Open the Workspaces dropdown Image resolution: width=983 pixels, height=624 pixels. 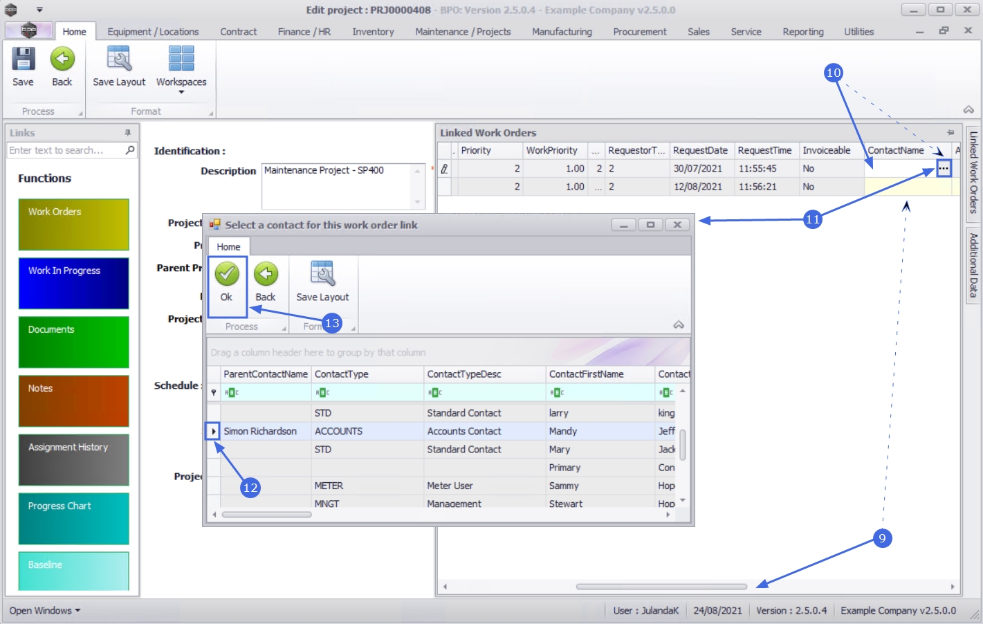click(x=181, y=69)
